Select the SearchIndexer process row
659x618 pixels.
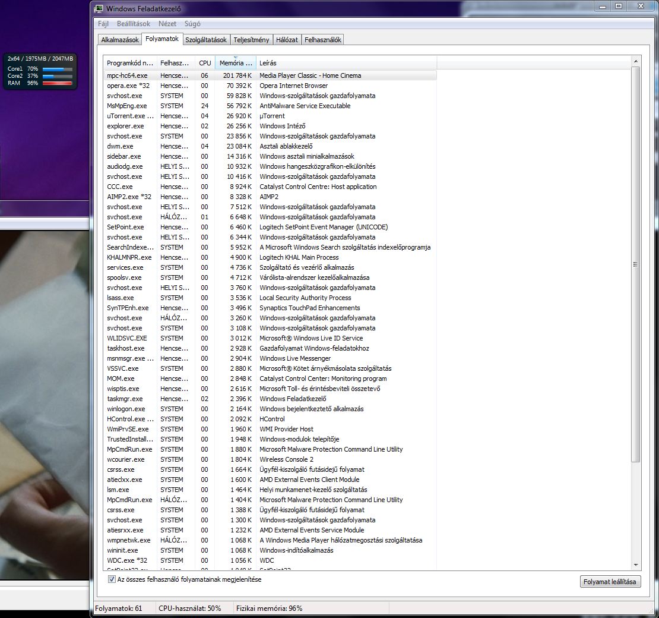270,247
